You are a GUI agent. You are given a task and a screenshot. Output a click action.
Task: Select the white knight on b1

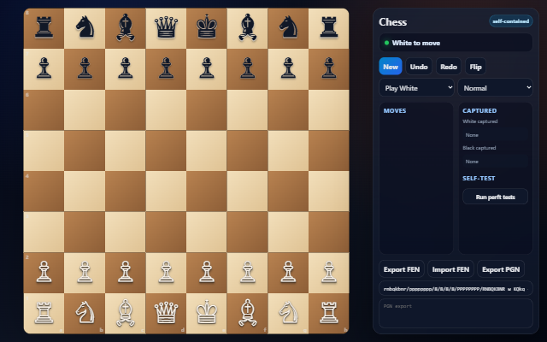point(85,314)
